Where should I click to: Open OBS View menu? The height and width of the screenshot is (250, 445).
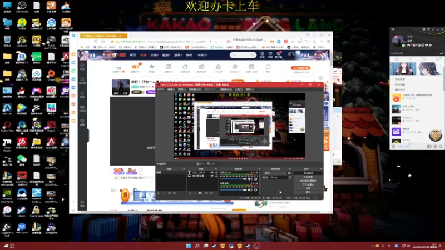pos(182,89)
